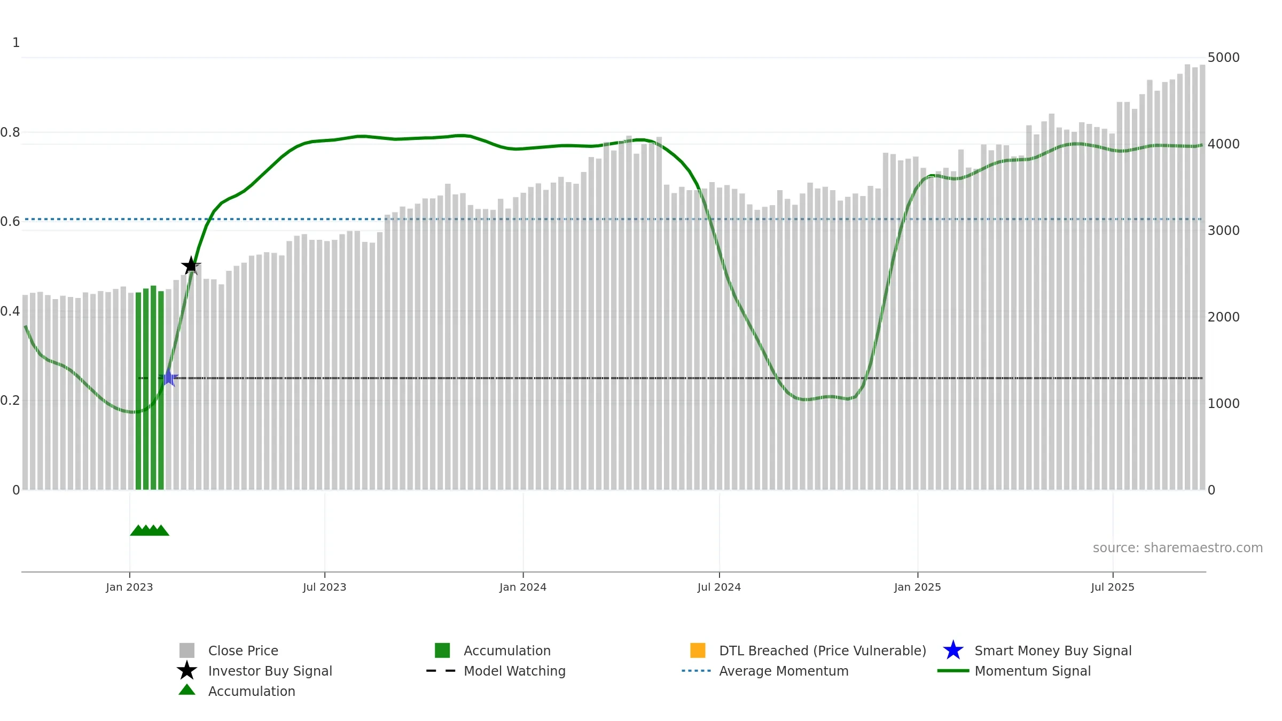Toggle the Average Momentum legend entry
Image resolution: width=1282 pixels, height=721 pixels.
(x=784, y=671)
